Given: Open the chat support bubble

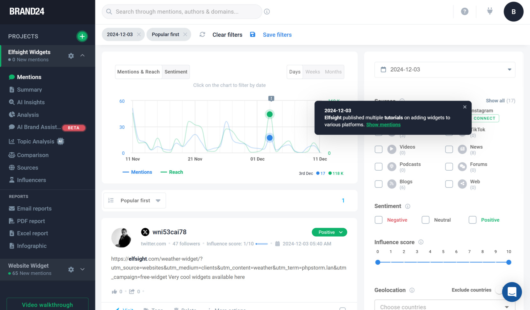Looking at the screenshot, I should coord(512,292).
